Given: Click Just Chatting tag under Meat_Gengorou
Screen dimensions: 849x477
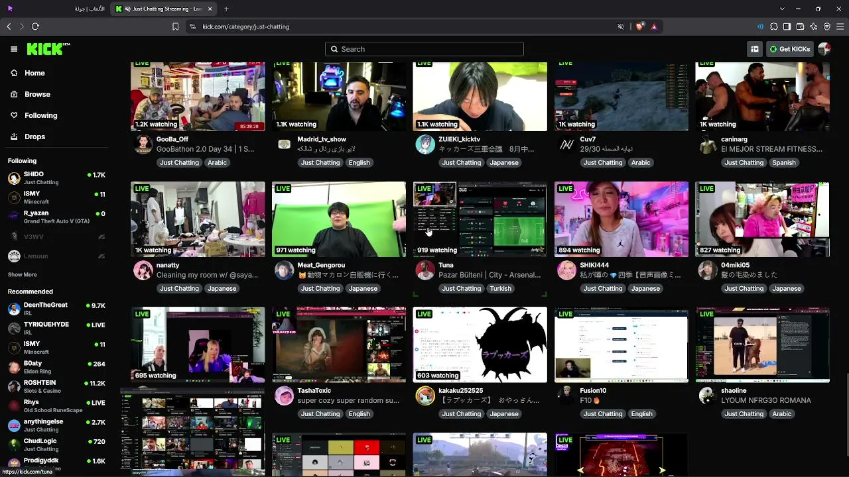Looking at the screenshot, I should click(x=320, y=288).
